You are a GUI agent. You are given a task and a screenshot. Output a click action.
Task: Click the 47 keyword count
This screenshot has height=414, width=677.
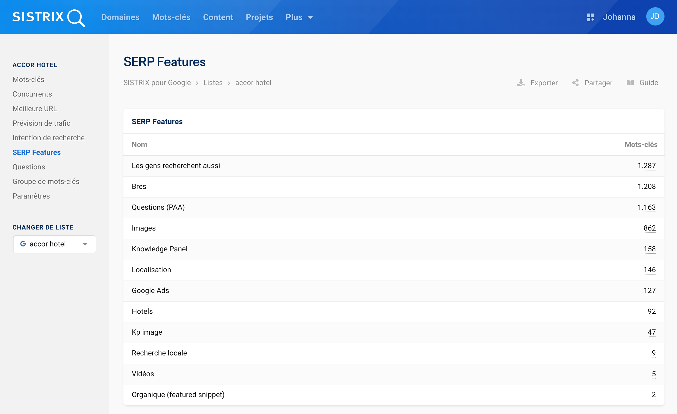pos(651,332)
